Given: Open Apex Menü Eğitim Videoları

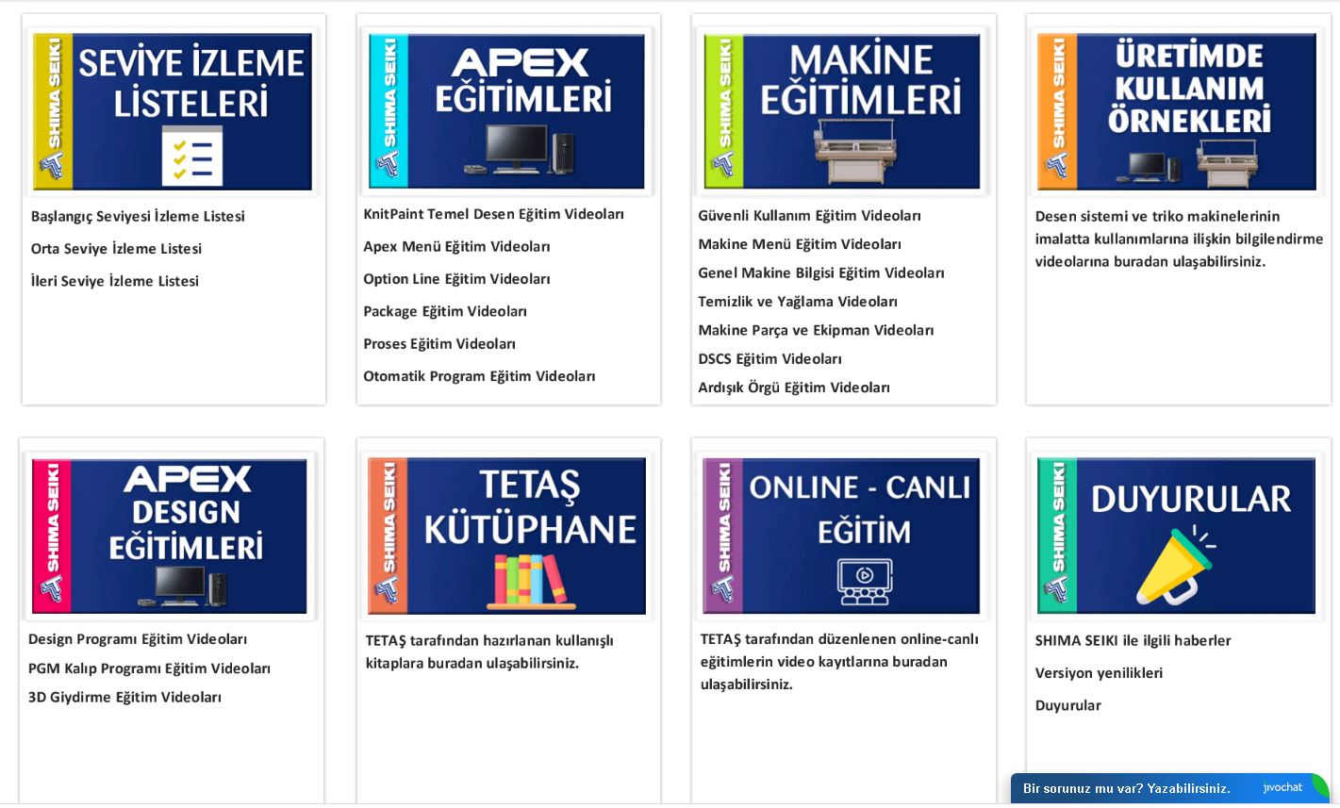Looking at the screenshot, I should [457, 247].
